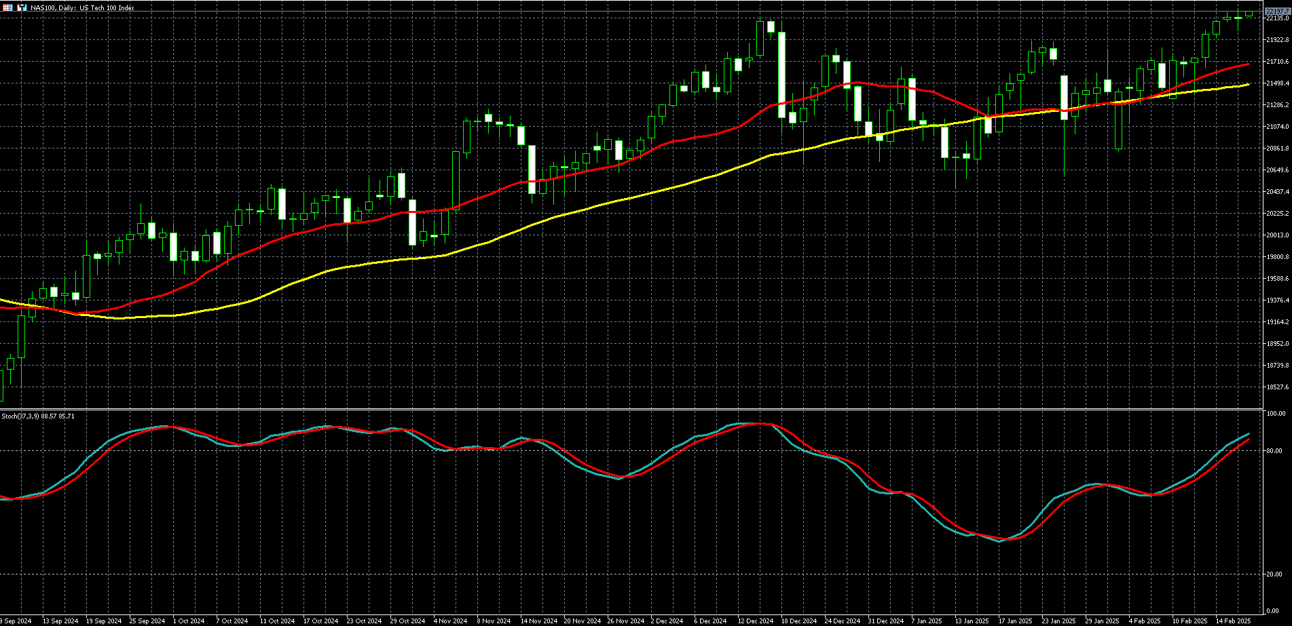The height and width of the screenshot is (626, 1292).
Task: Select the 12 Dec 2024 date label
Action: 756,621
